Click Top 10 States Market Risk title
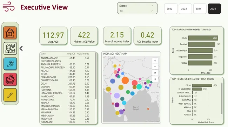This screenshot has width=228, height=127. tap(193, 79)
